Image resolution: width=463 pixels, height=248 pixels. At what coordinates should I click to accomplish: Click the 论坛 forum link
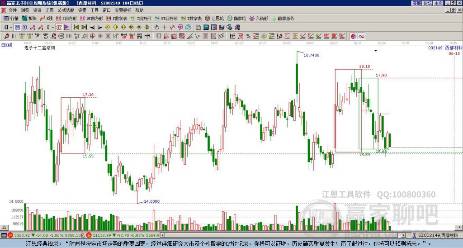click(x=427, y=3)
